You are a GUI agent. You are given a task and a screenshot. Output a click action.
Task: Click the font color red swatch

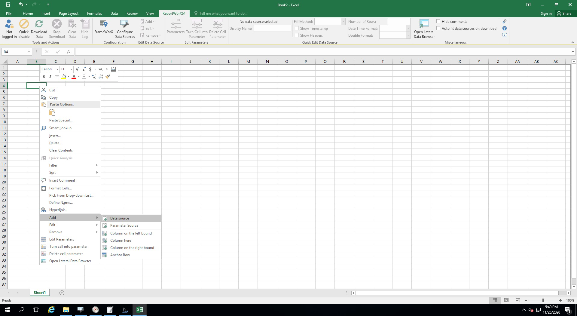tap(74, 77)
